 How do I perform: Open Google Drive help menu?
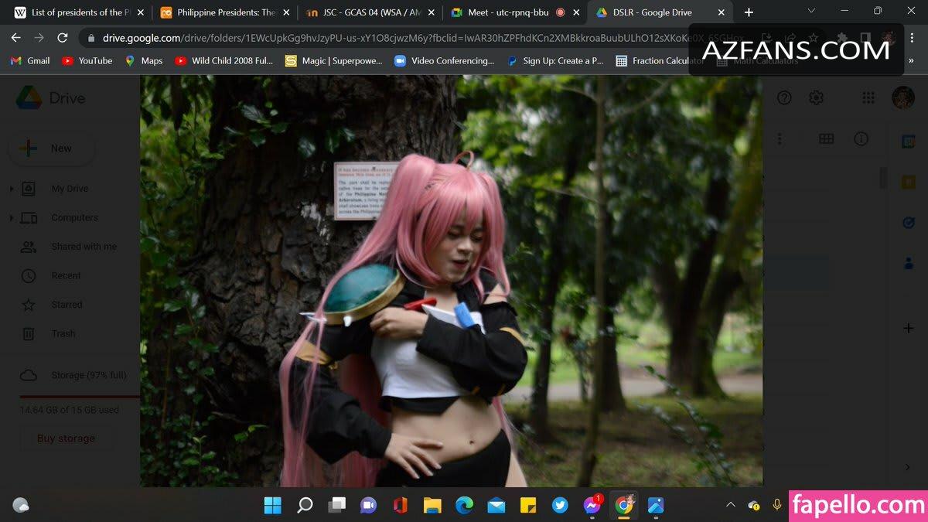click(784, 97)
